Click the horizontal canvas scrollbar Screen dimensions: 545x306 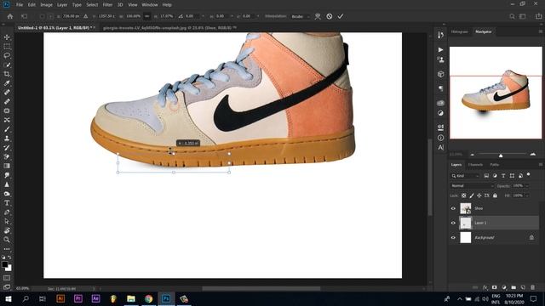pos(261,288)
